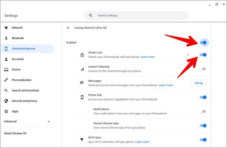Open Learn more link for Wi-Fi Sync
227x148 pixels.
pyautogui.click(x=142, y=142)
